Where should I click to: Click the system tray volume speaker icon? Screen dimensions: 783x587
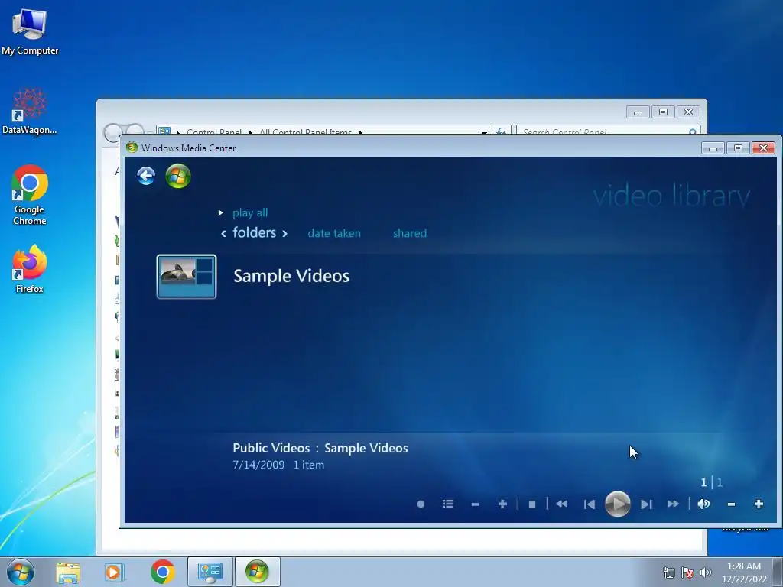click(706, 572)
